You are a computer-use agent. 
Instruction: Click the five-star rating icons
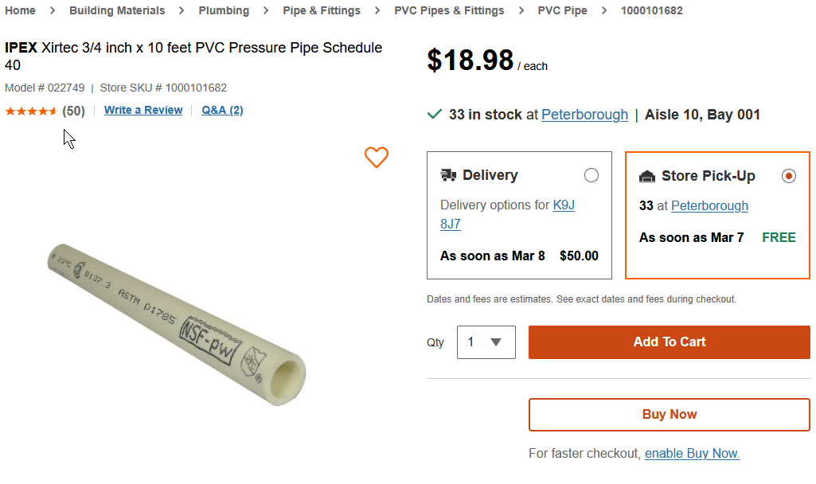point(31,111)
